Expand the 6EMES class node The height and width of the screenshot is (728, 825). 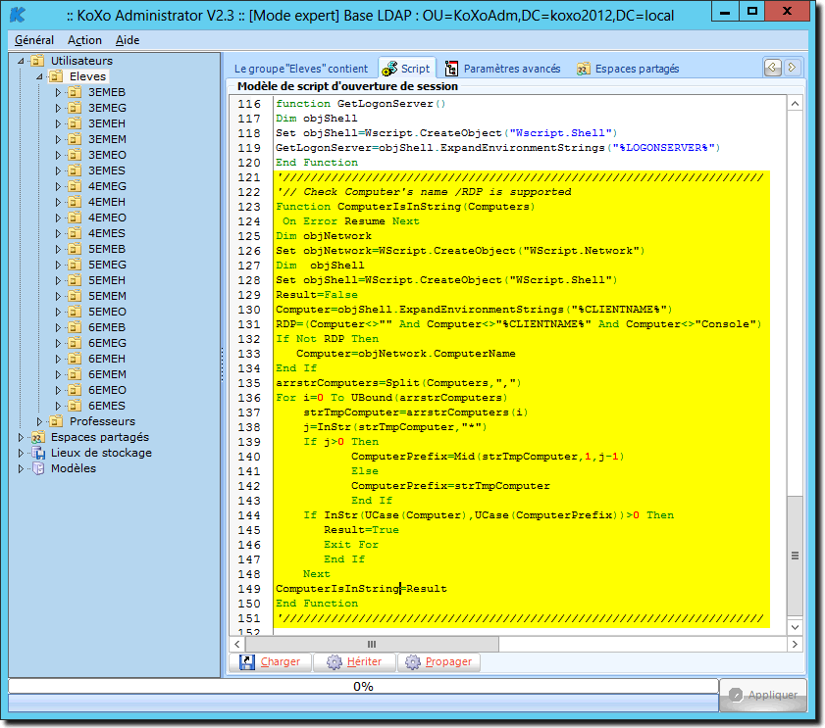pos(58,406)
